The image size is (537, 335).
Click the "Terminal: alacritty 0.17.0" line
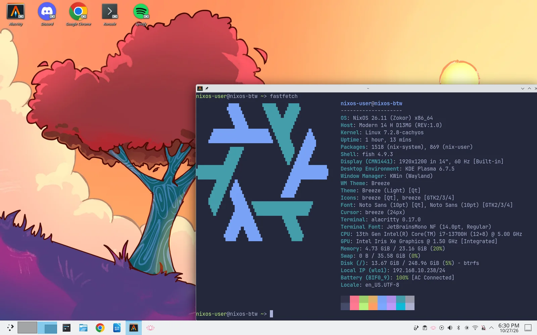point(381,220)
